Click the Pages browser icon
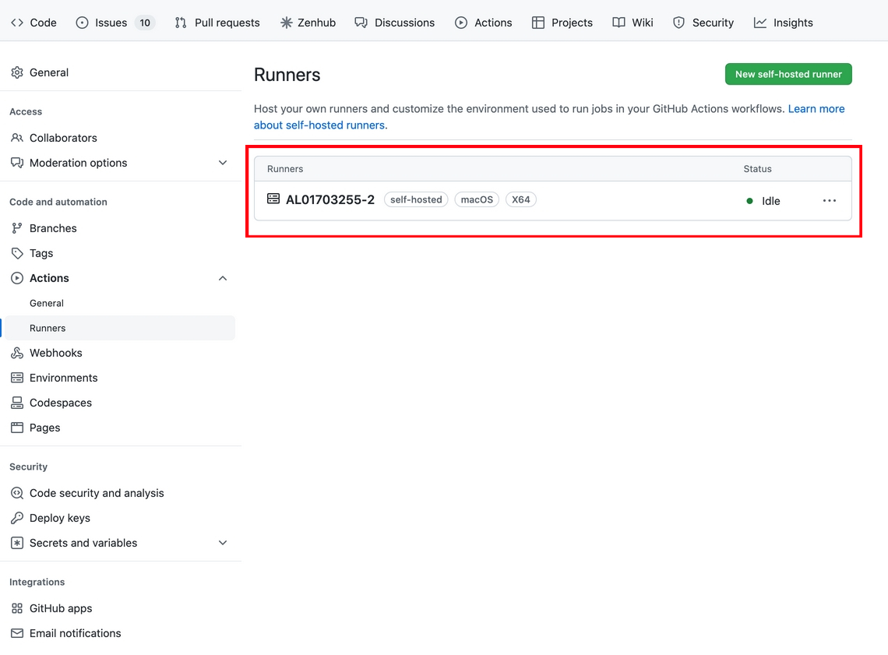Image resolution: width=888 pixels, height=655 pixels. point(17,428)
